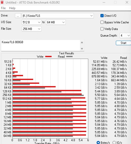This screenshot has height=144, width=131.
Task: Expand the 512 B minimum I/O size dropdown
Action: pyautogui.click(x=32, y=22)
